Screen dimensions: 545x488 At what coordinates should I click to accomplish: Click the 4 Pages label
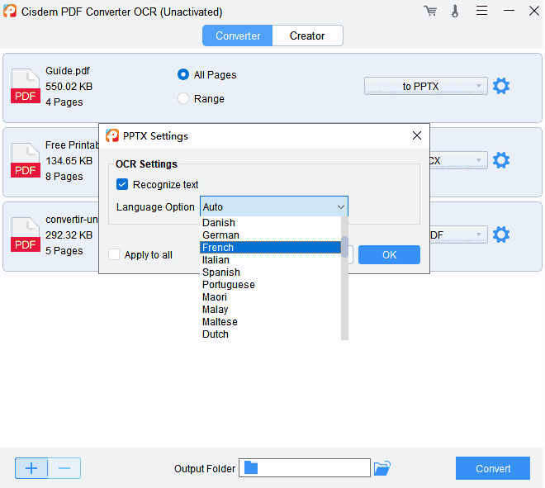coord(64,102)
